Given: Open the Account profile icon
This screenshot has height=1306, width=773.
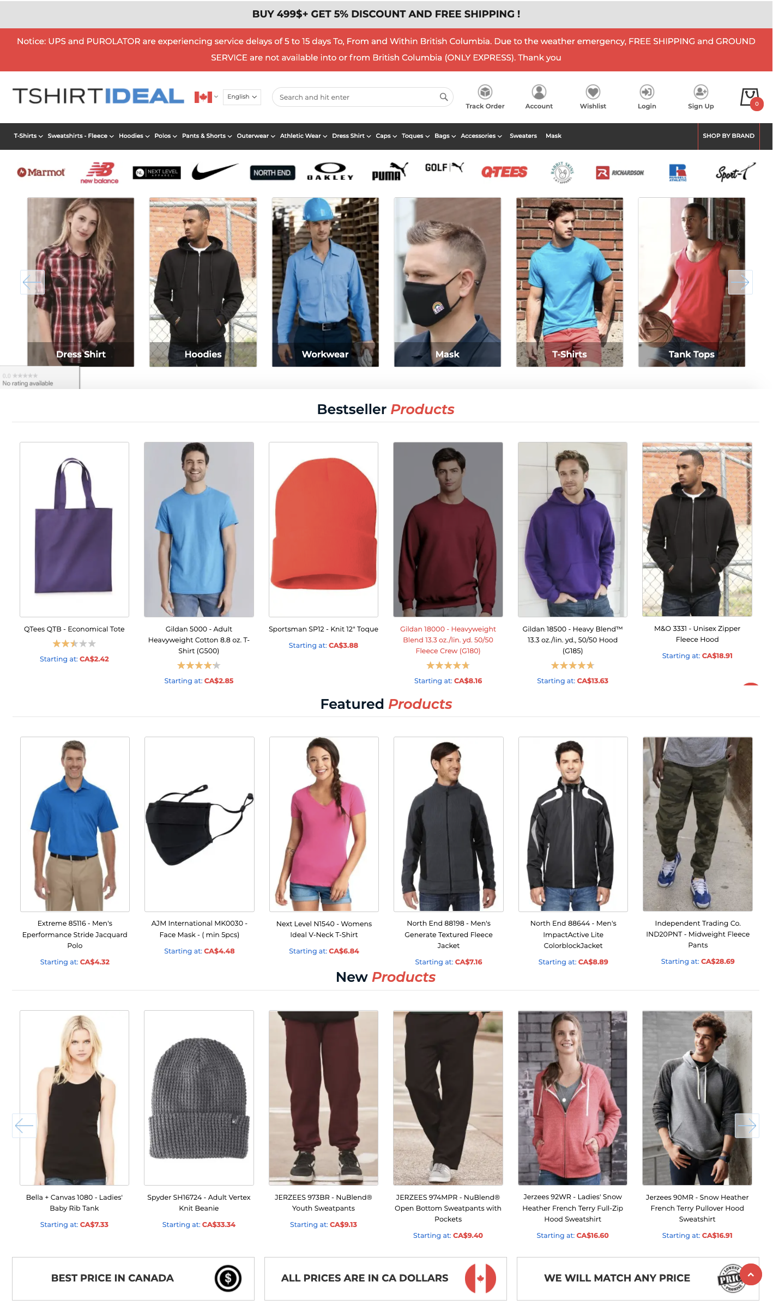Looking at the screenshot, I should [539, 92].
